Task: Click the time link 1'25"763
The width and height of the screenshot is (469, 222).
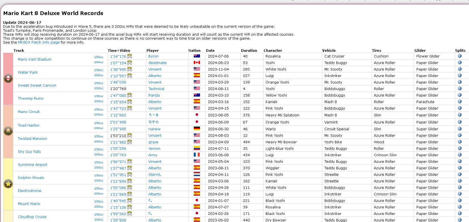Action: (x=118, y=155)
